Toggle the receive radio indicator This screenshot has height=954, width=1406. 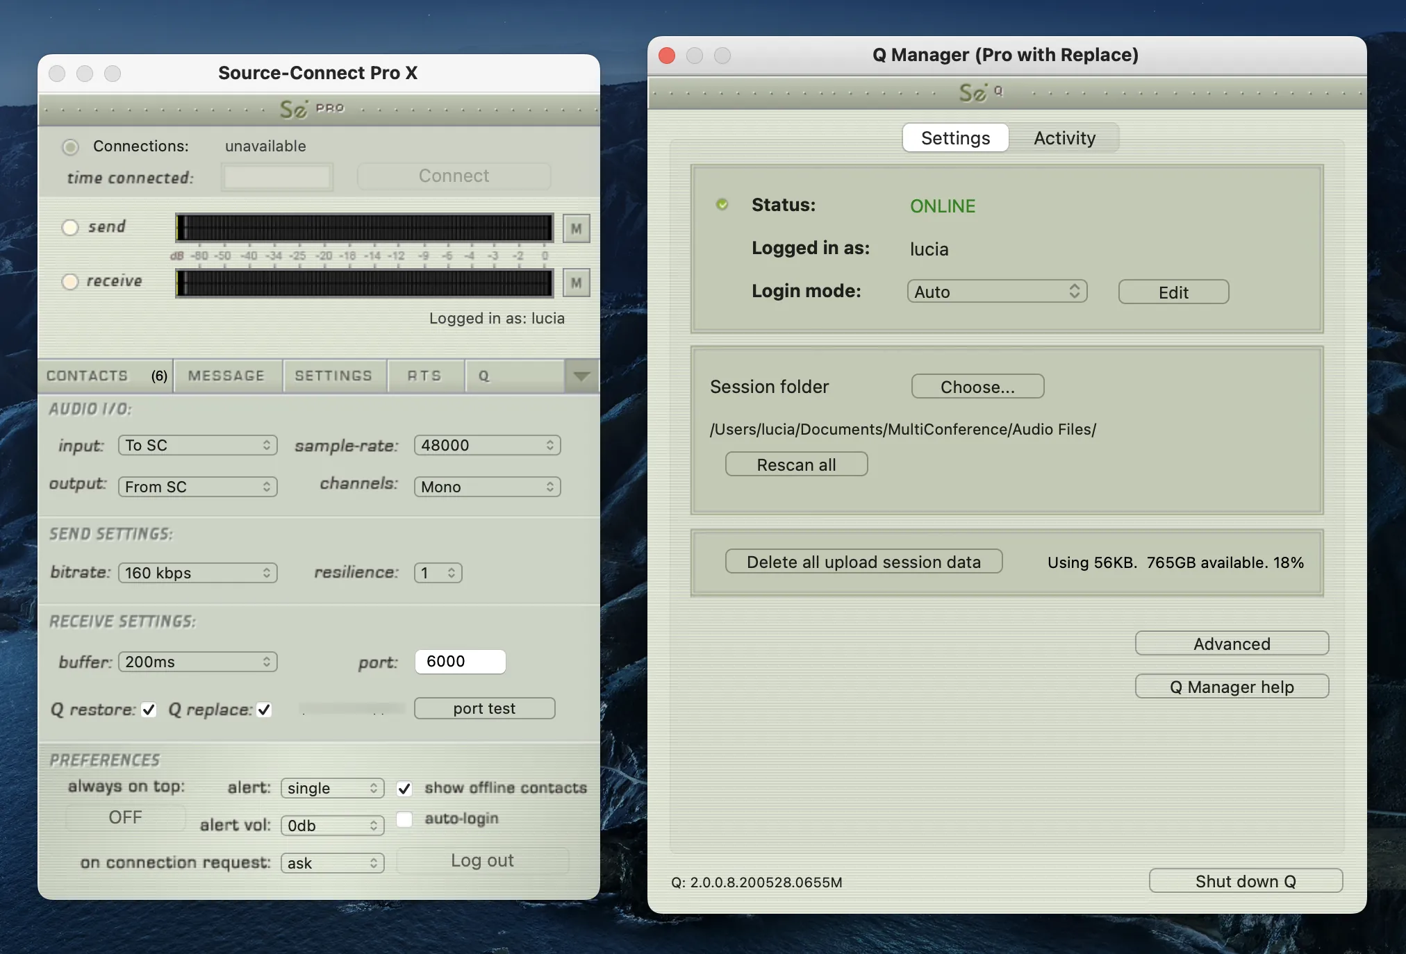pyautogui.click(x=70, y=281)
